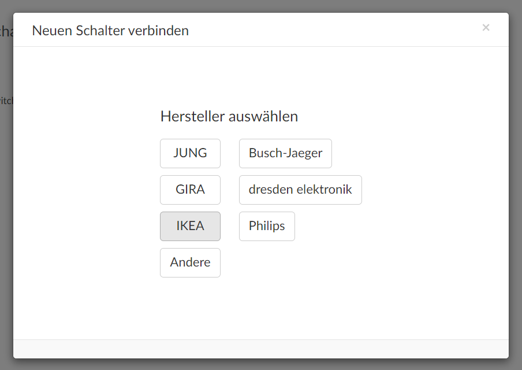Pick the Philips manufacturer button
The height and width of the screenshot is (370, 522).
pyautogui.click(x=267, y=226)
